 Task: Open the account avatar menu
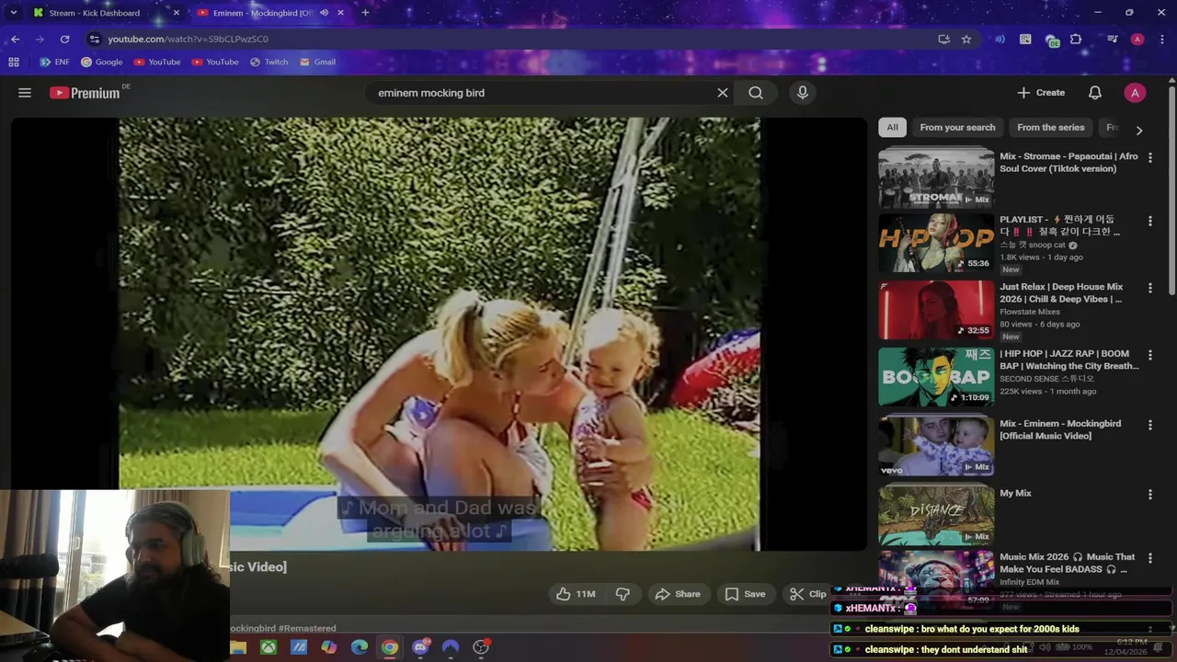click(x=1135, y=93)
